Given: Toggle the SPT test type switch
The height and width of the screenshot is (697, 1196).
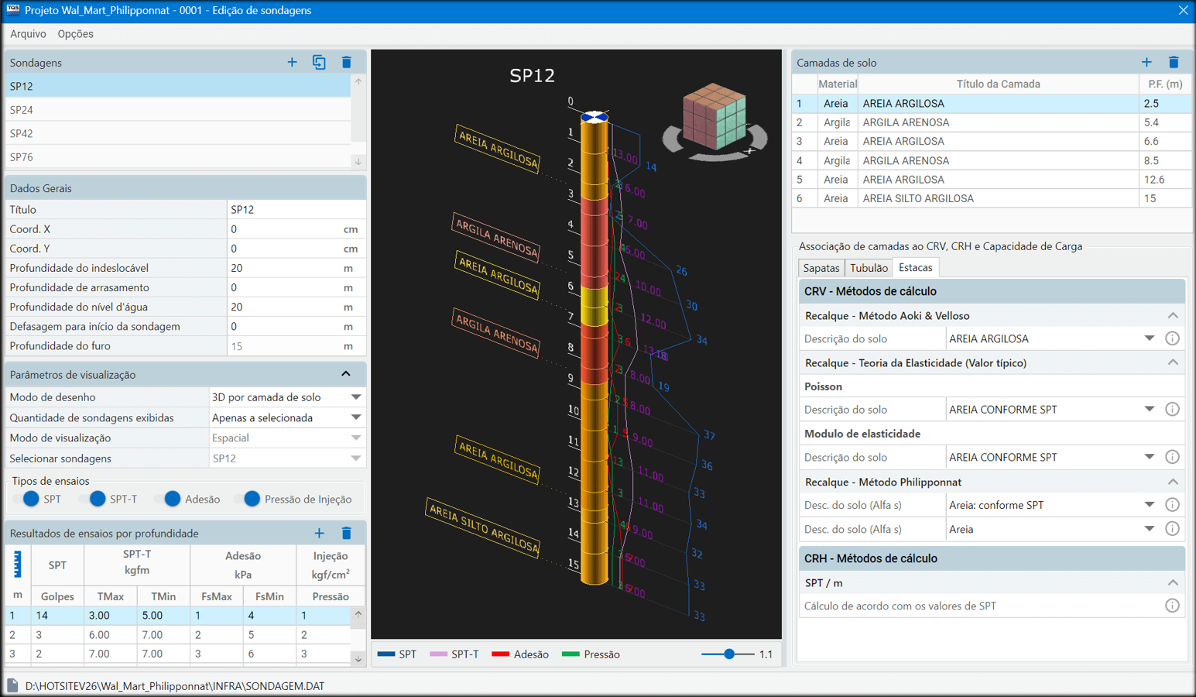Looking at the screenshot, I should (28, 500).
